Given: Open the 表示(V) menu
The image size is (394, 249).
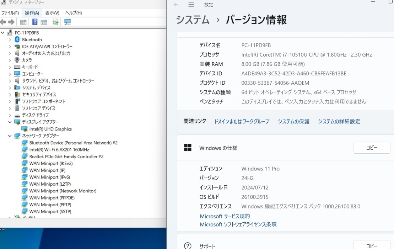Looking at the screenshot, I should [52, 13].
